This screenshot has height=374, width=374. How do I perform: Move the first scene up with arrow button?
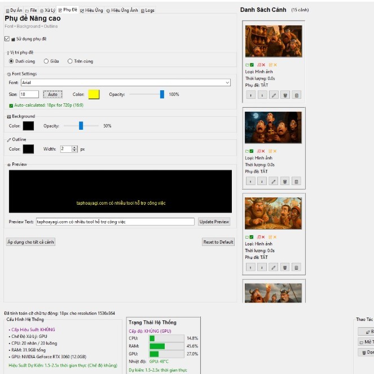click(250, 95)
